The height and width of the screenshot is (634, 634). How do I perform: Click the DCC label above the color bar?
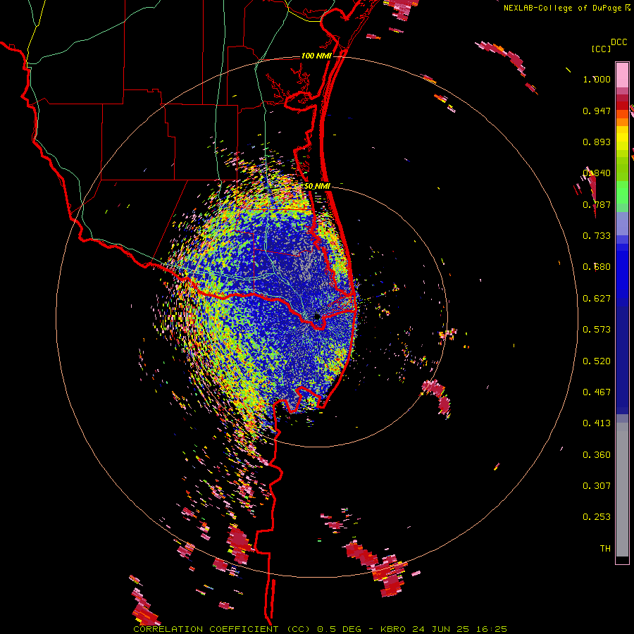(619, 42)
